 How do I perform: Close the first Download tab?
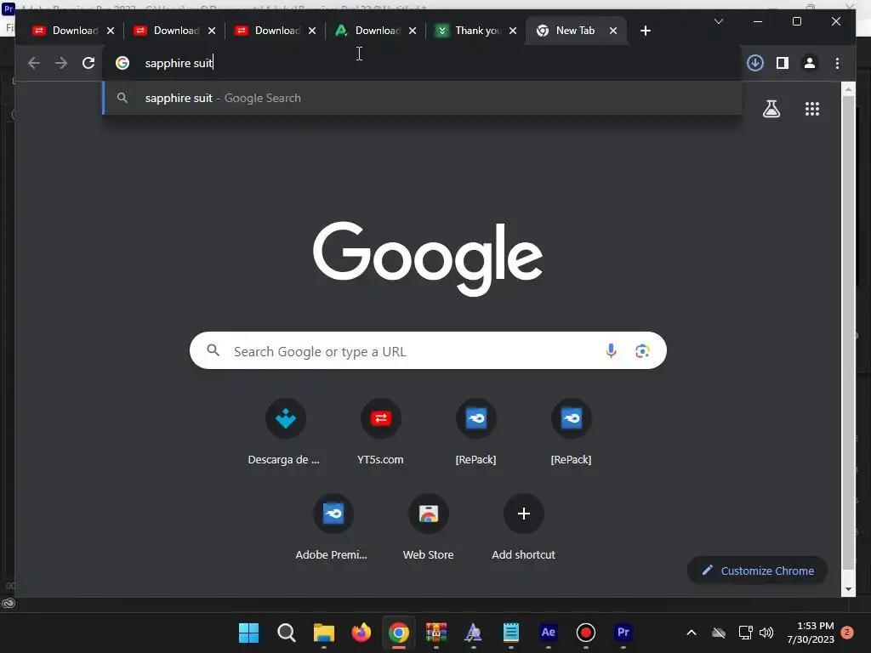[x=111, y=31]
